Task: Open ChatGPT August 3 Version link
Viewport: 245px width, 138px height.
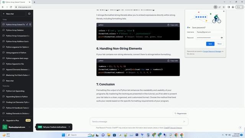Action: pos(173,128)
